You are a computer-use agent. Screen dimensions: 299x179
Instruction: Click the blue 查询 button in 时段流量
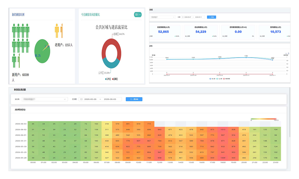134,99
